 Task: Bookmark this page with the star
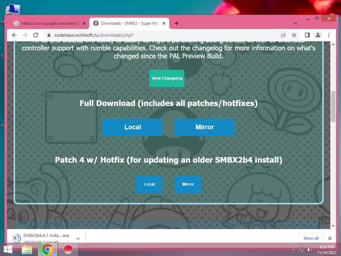pos(294,35)
